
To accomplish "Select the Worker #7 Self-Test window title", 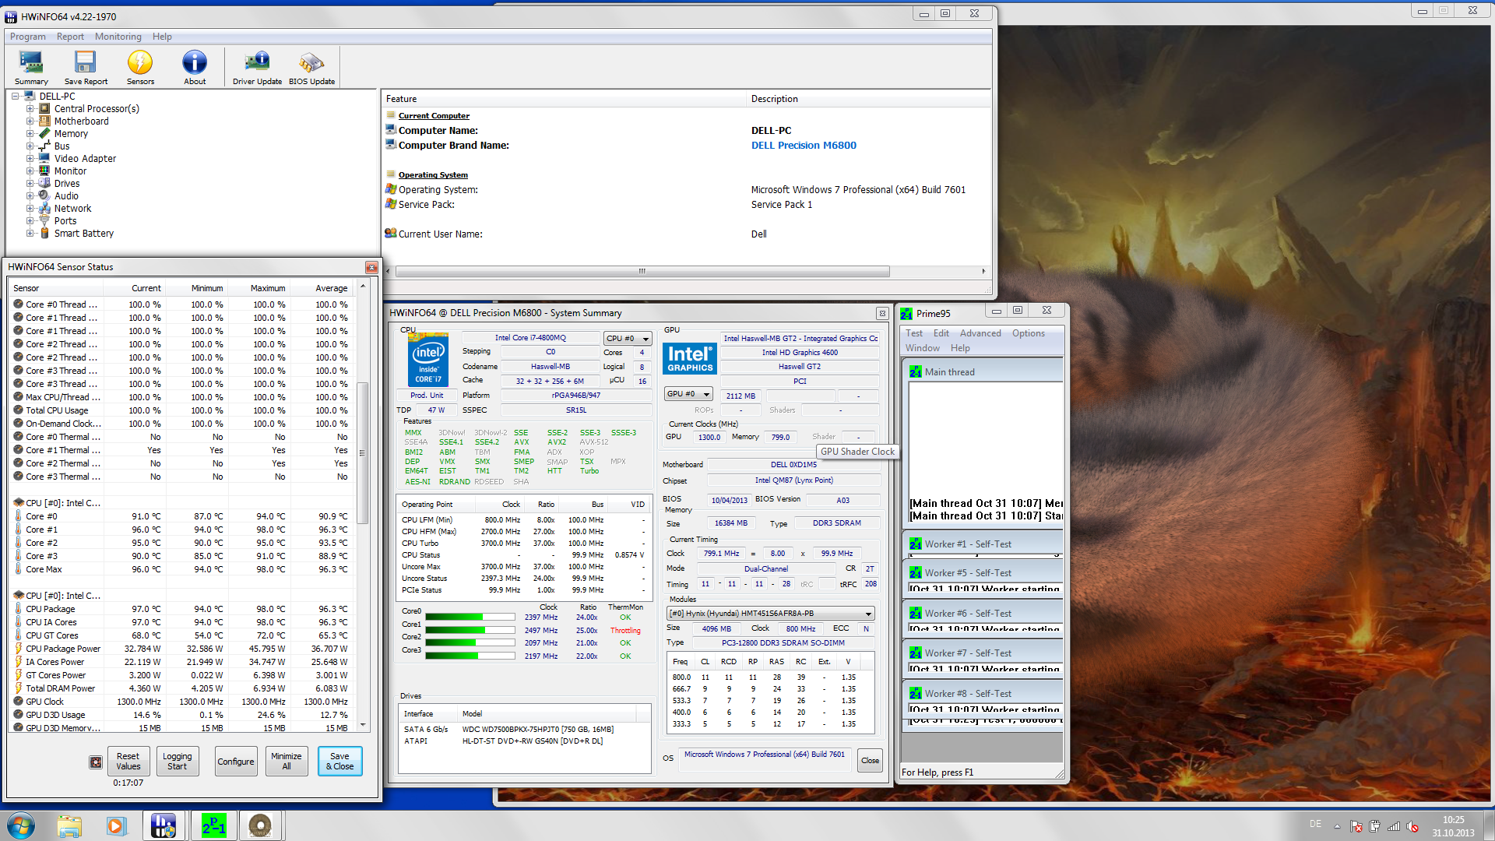I will point(968,653).
